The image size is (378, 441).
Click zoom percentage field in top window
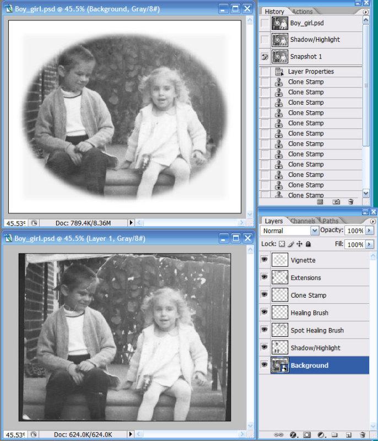tap(16, 223)
